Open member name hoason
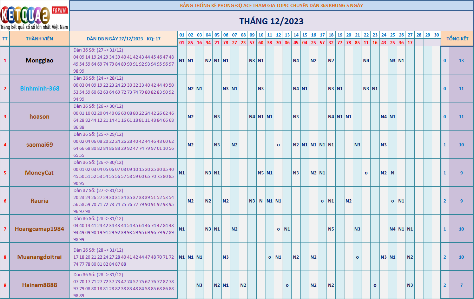The height and width of the screenshot is (299, 474). 39,117
